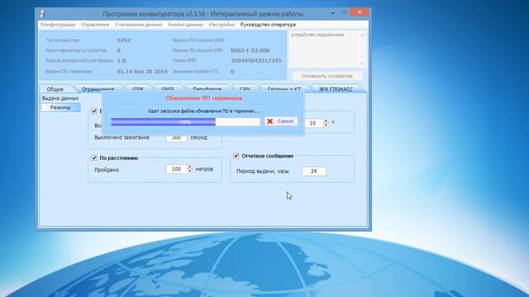
Task: Switch to the Ограничения tab
Action: point(98,89)
